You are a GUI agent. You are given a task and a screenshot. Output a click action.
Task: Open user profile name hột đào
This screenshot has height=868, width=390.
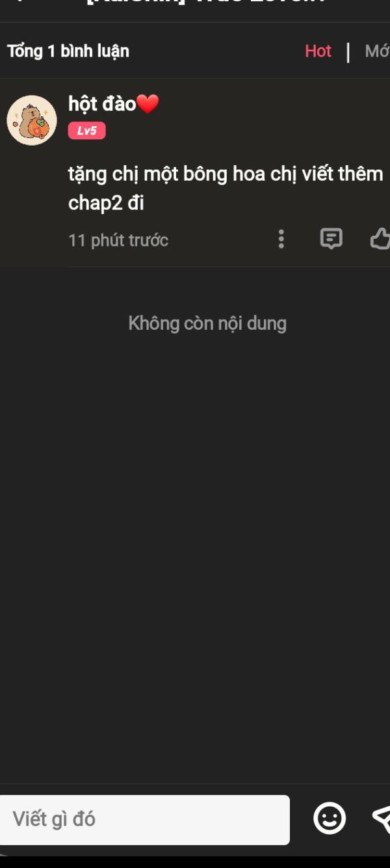pos(102,103)
